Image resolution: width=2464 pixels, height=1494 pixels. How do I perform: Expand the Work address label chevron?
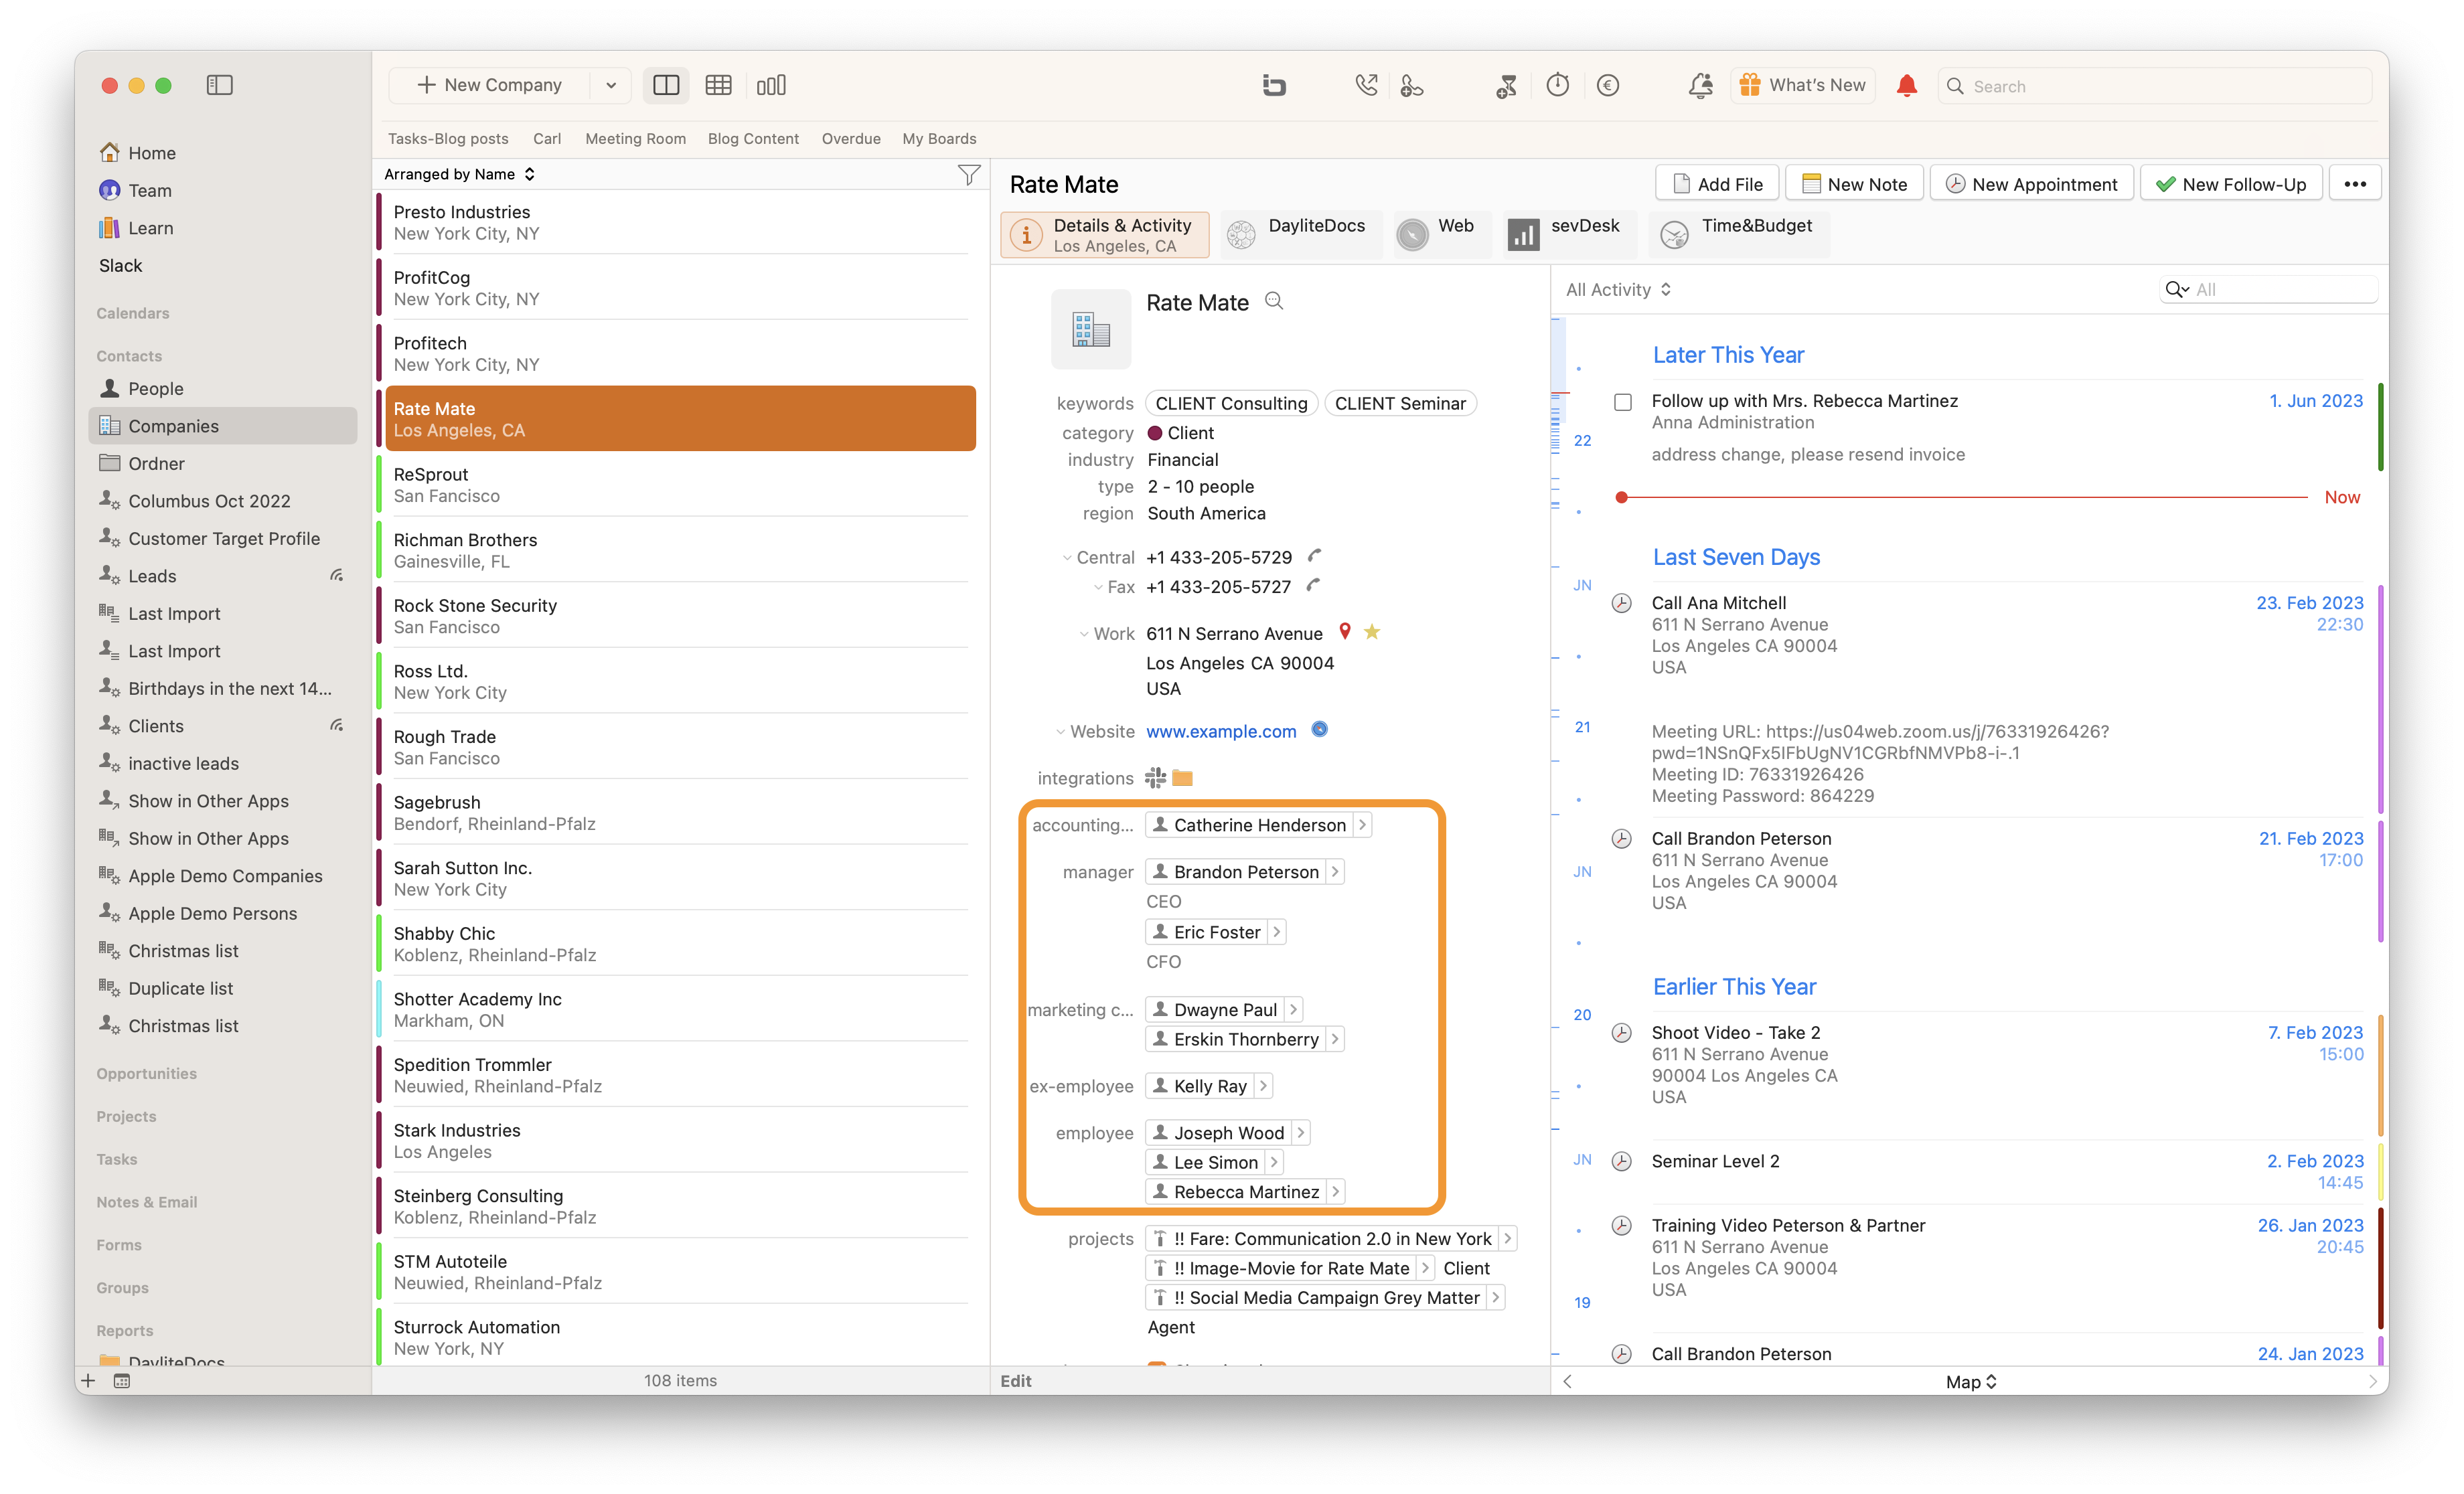(1084, 634)
